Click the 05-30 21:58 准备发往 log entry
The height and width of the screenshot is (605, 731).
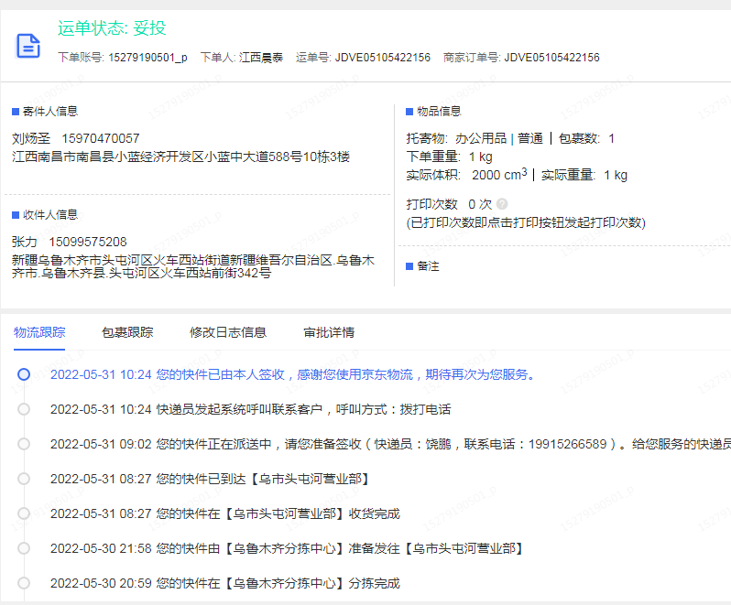[289, 548]
